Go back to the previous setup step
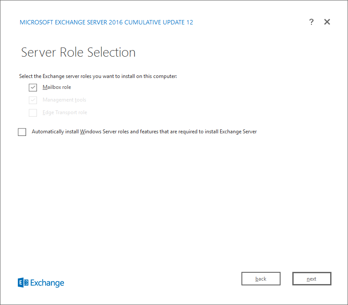This screenshot has height=305, width=348. tap(261, 278)
